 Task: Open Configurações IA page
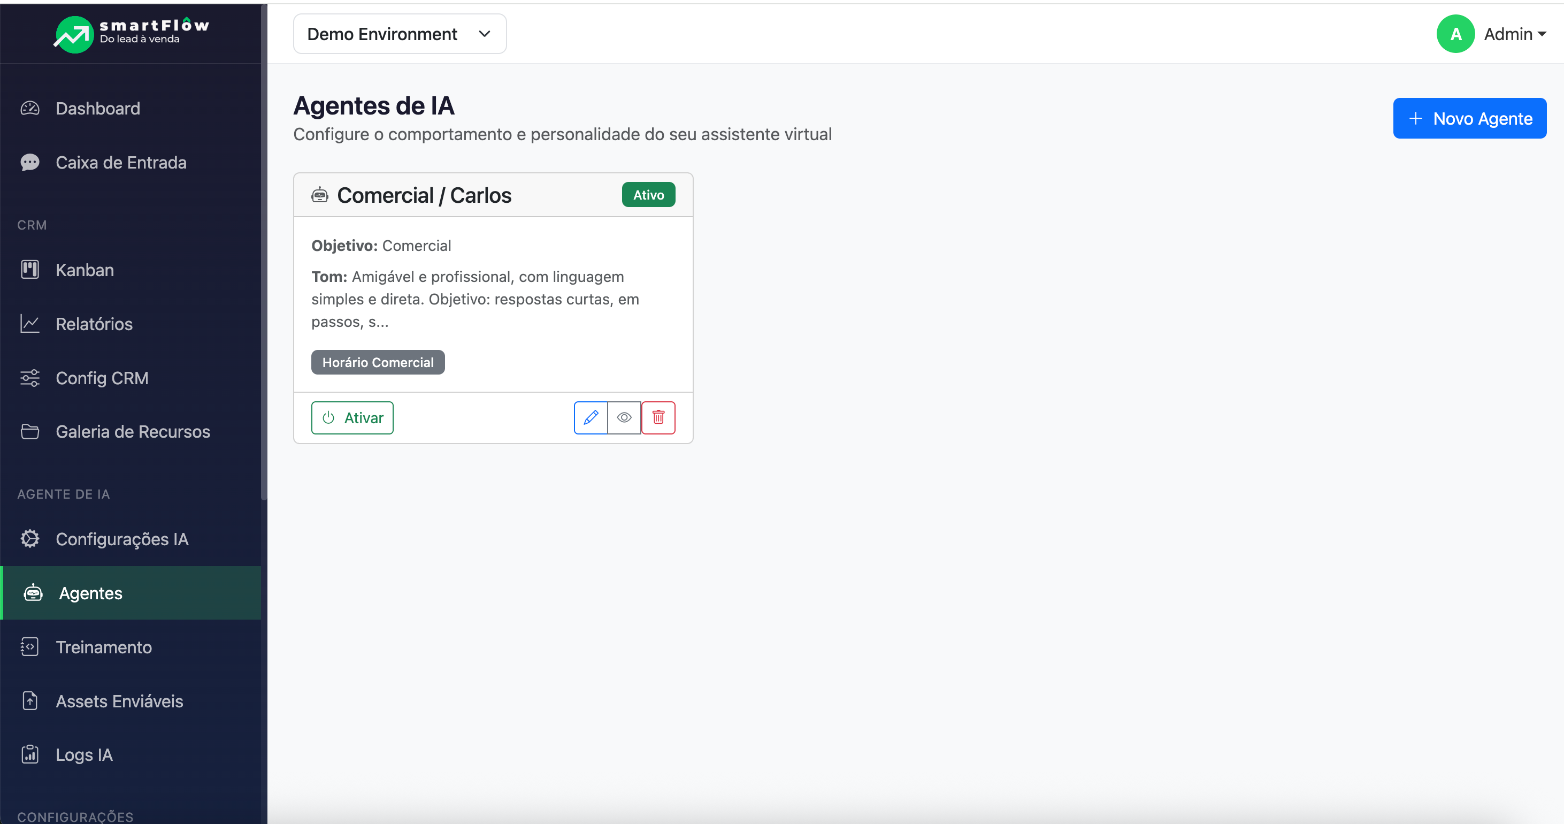click(122, 539)
